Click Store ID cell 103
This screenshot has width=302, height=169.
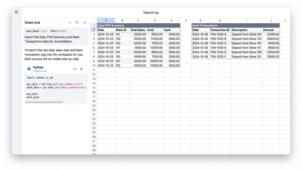tap(122, 43)
